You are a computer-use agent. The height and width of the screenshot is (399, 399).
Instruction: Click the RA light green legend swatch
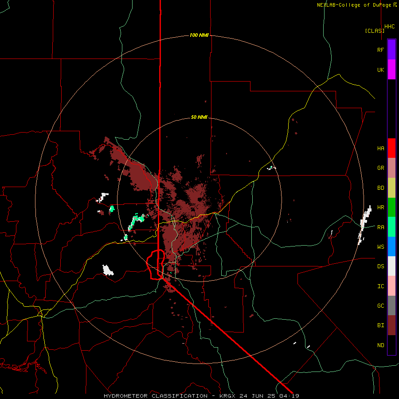[x=391, y=227]
